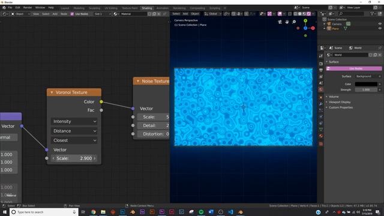The image size is (384, 216).
Task: Collapse the Voronoi Texture node triangle
Action: pyautogui.click(x=52, y=92)
